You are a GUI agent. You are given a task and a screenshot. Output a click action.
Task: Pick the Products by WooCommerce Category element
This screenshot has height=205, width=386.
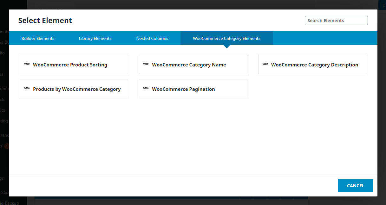[74, 89]
